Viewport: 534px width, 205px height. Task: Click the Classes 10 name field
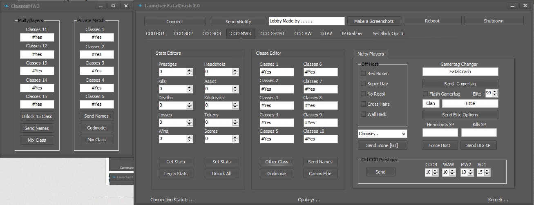point(320,139)
